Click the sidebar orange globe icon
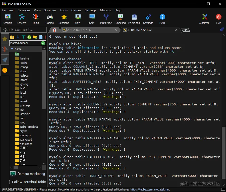 point(5,70)
